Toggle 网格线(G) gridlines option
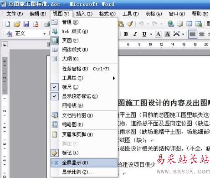Screen dimensions: 210x178 point(84,105)
